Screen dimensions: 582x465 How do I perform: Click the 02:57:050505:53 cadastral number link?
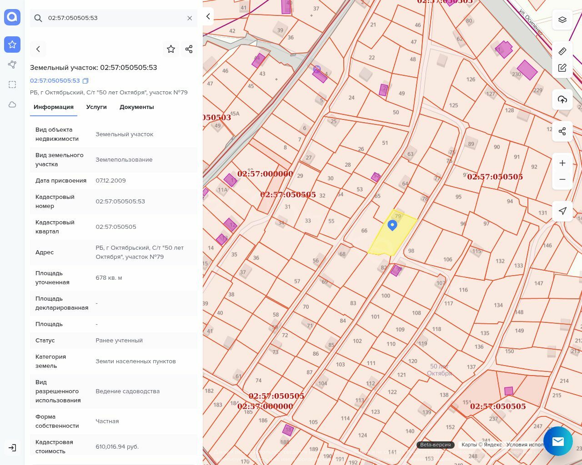(55, 81)
